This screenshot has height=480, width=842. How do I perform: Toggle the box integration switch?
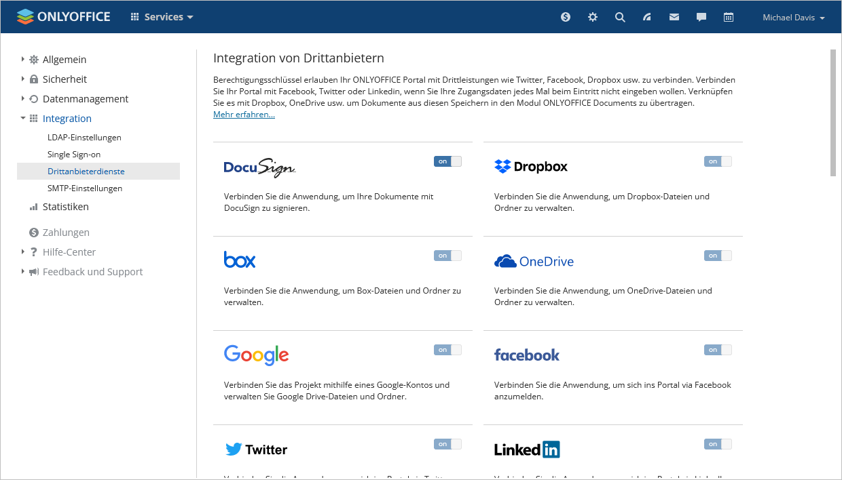[447, 256]
